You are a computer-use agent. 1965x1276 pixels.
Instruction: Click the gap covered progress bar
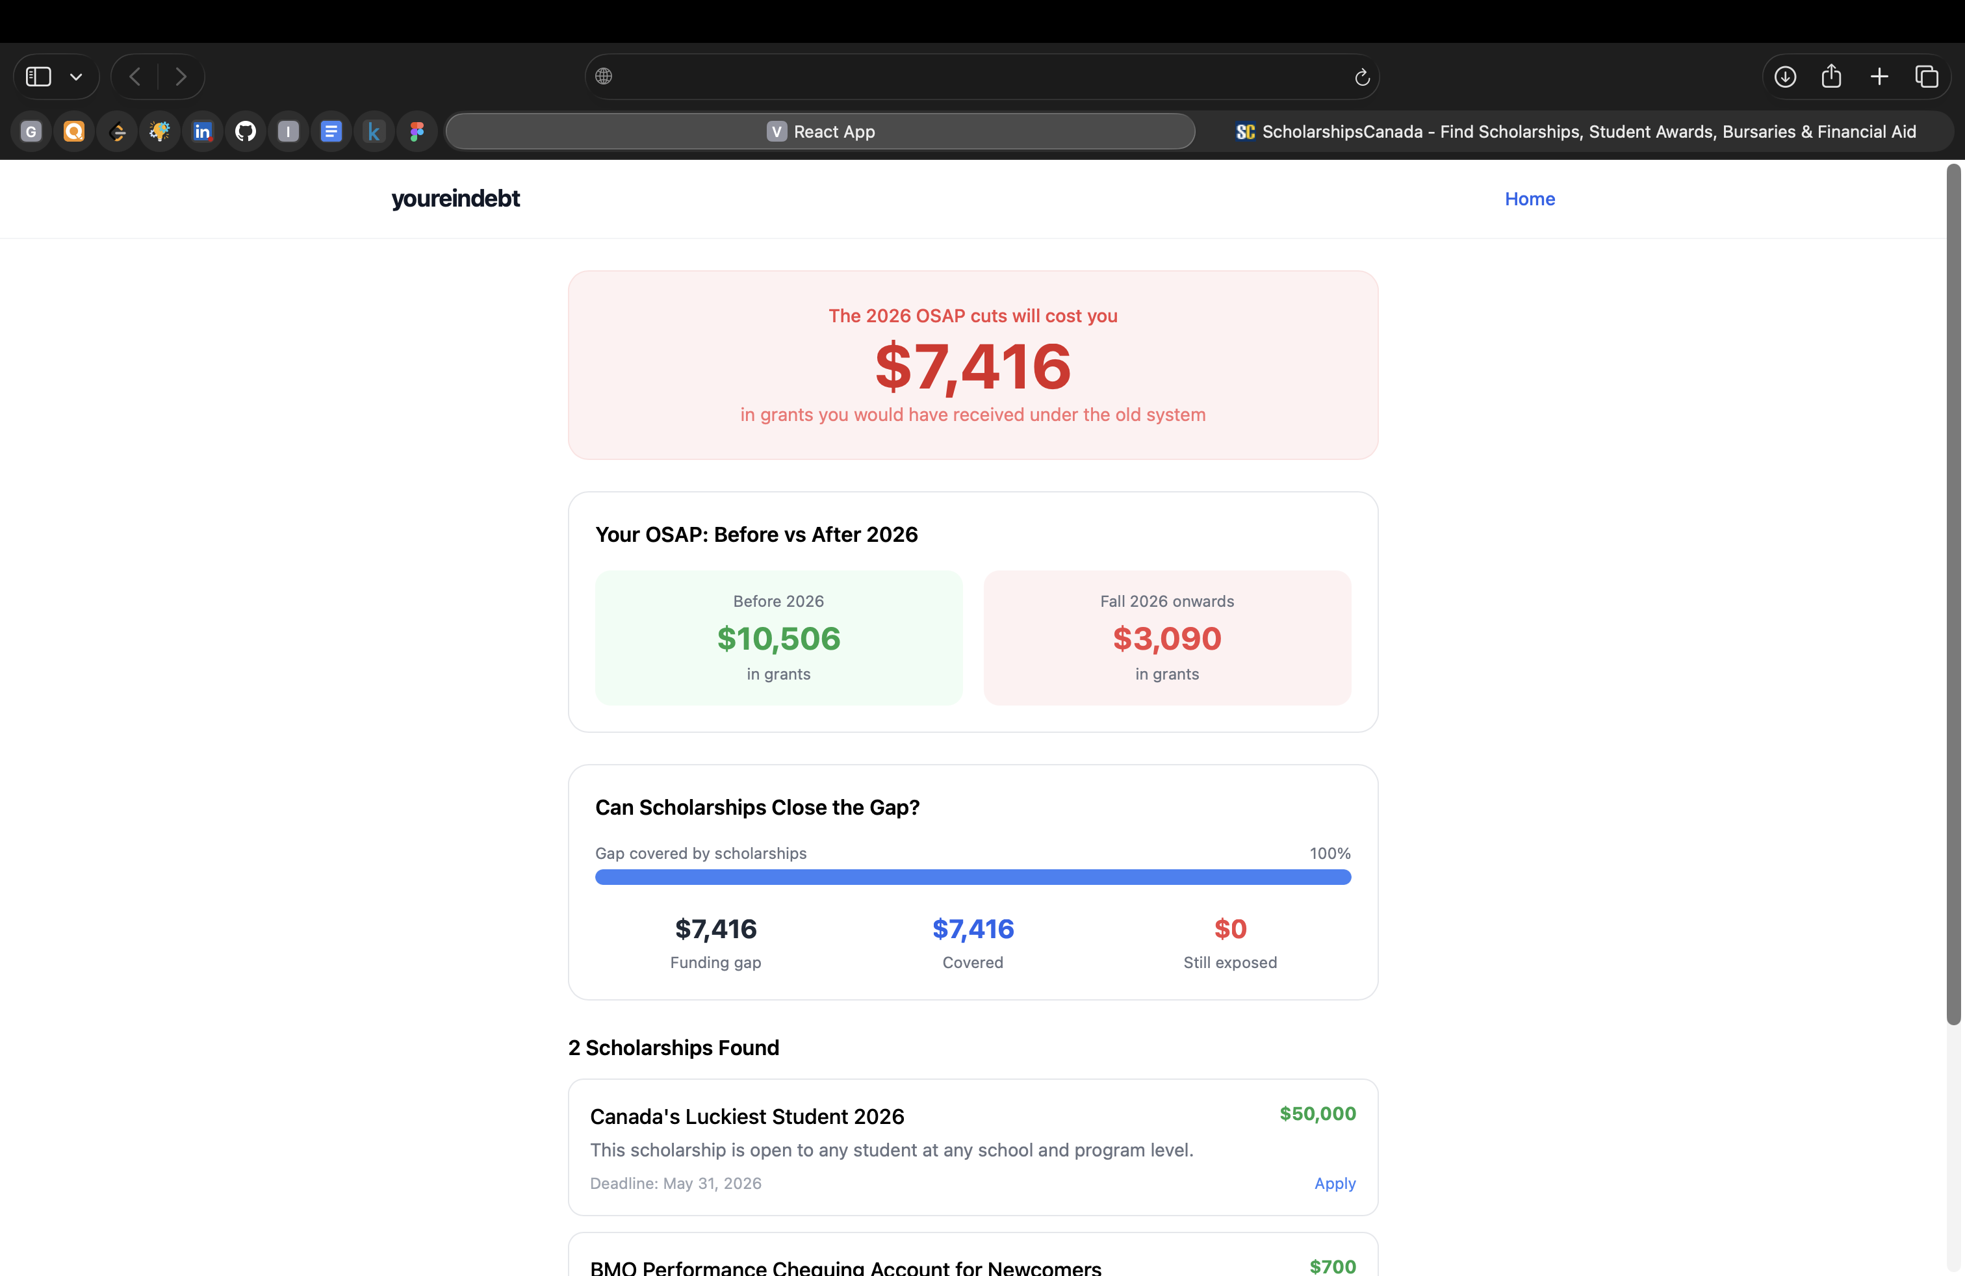(973, 876)
